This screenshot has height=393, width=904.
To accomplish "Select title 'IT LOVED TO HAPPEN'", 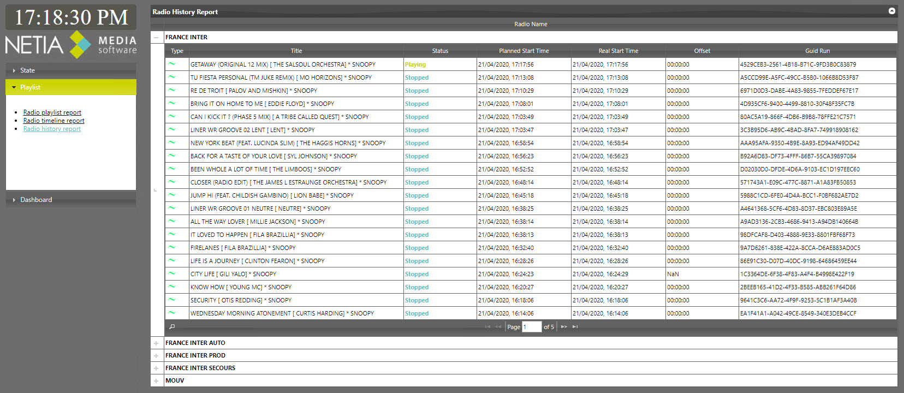I will pos(257,235).
